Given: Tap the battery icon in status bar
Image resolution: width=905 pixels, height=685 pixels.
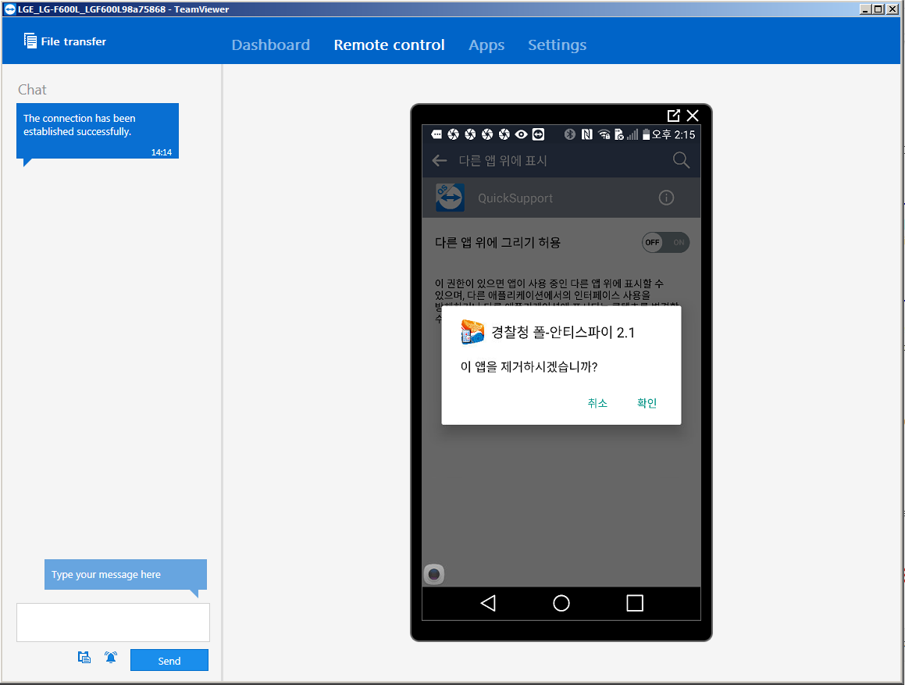Looking at the screenshot, I should [646, 134].
